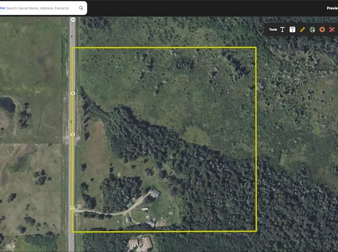Click the house with driveway in parcel
Screen dimensions: 338x252
tap(155, 193)
